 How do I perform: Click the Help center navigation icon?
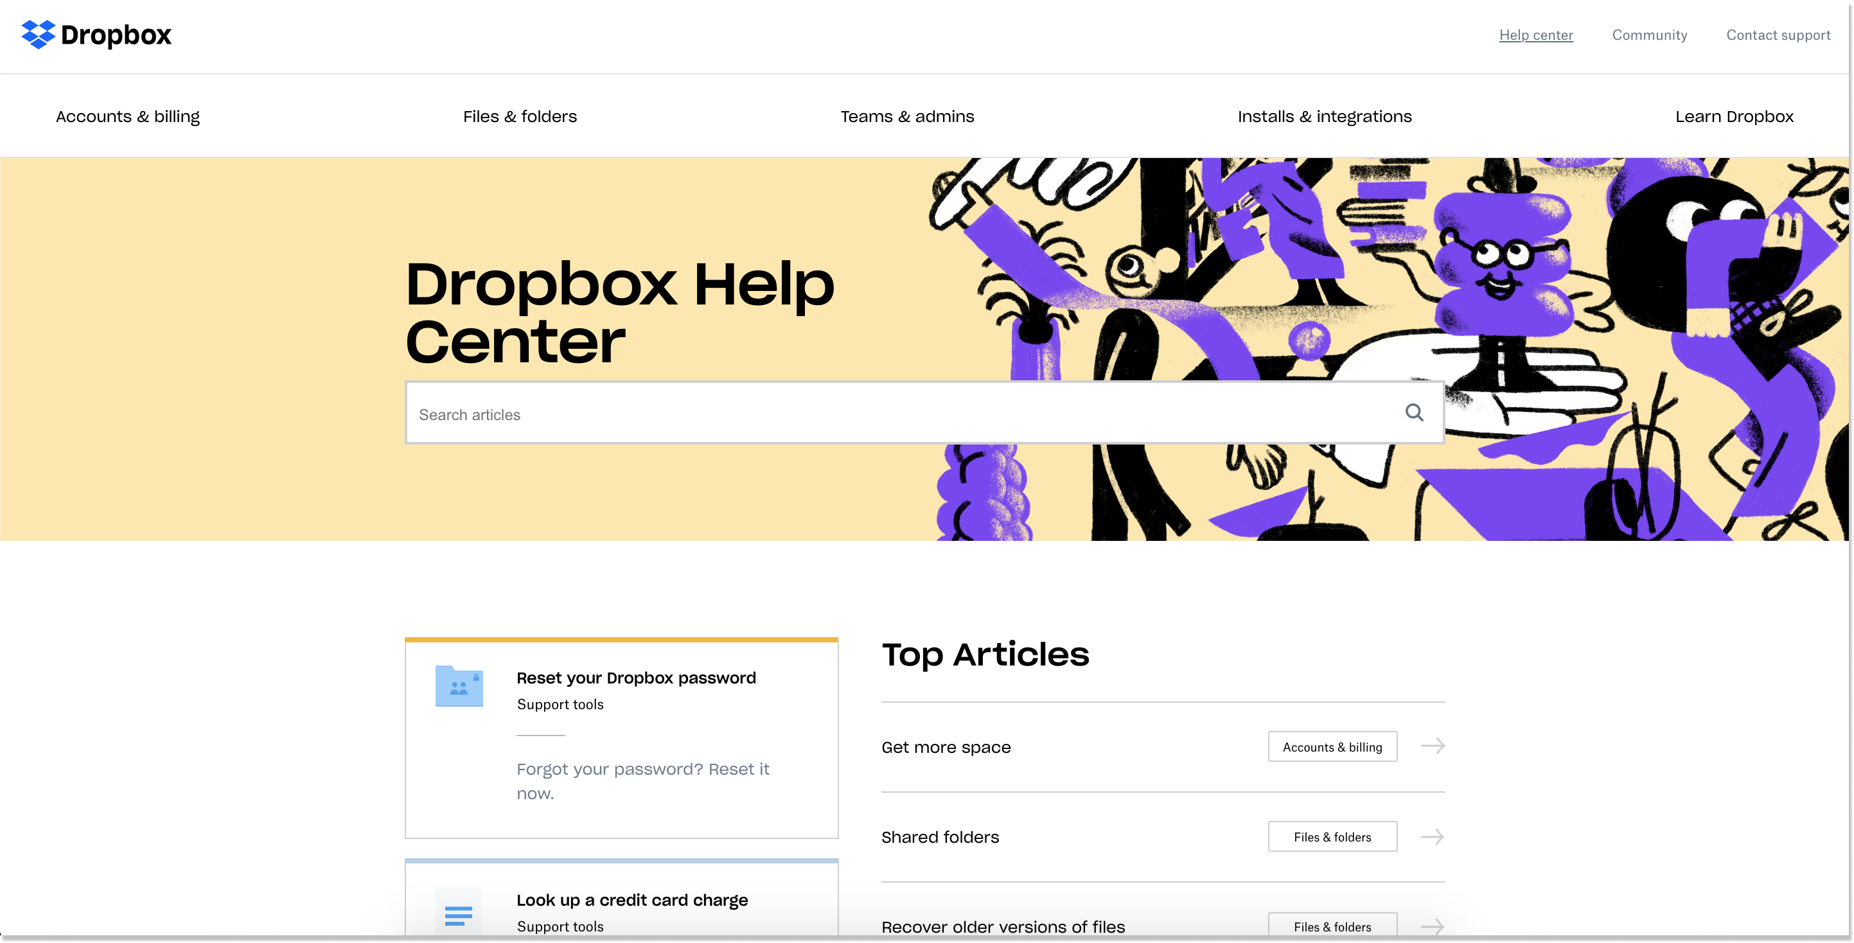pos(1535,35)
